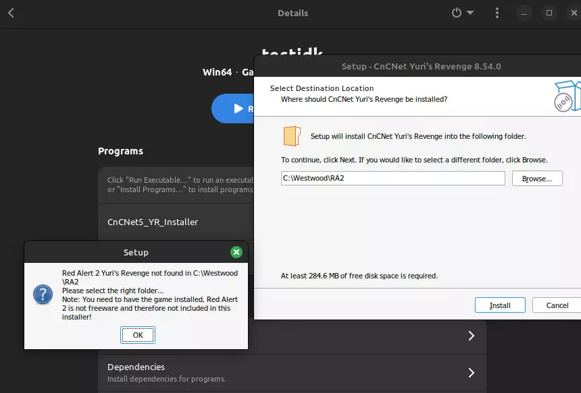
Task: Open the Dependencies row
Action: pyautogui.click(x=292, y=372)
